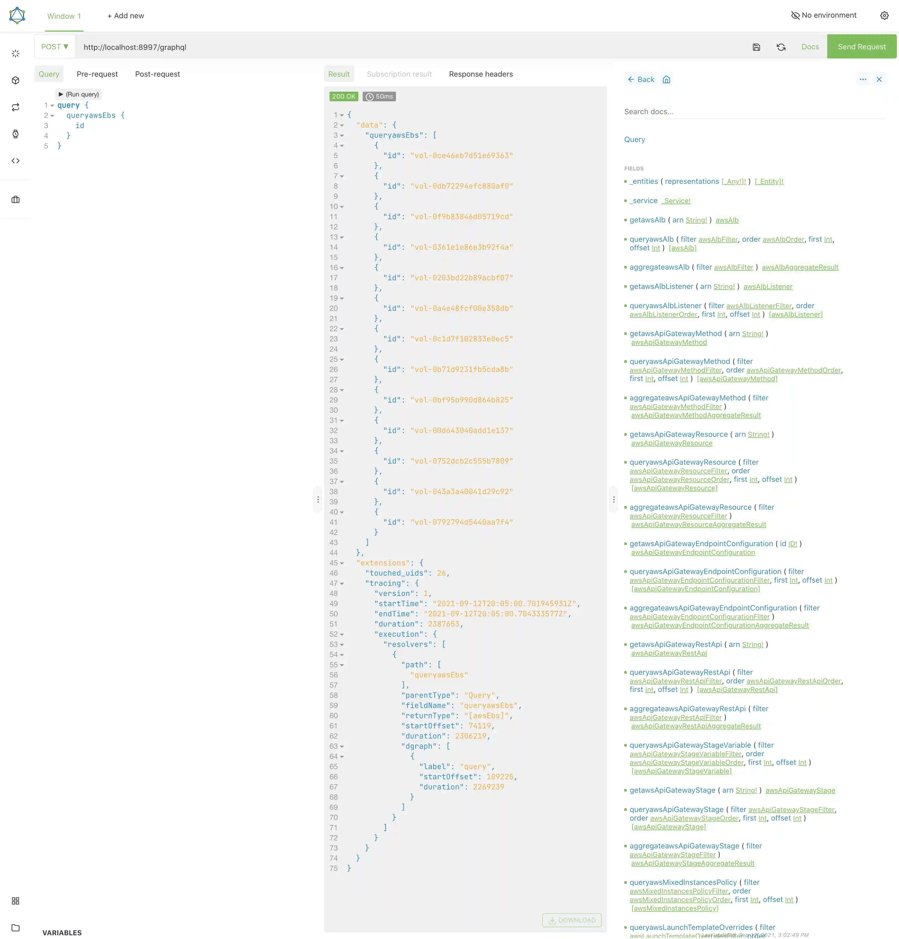Image resolution: width=899 pixels, height=939 pixels.
Task: Open the settings gear icon
Action: click(x=884, y=15)
